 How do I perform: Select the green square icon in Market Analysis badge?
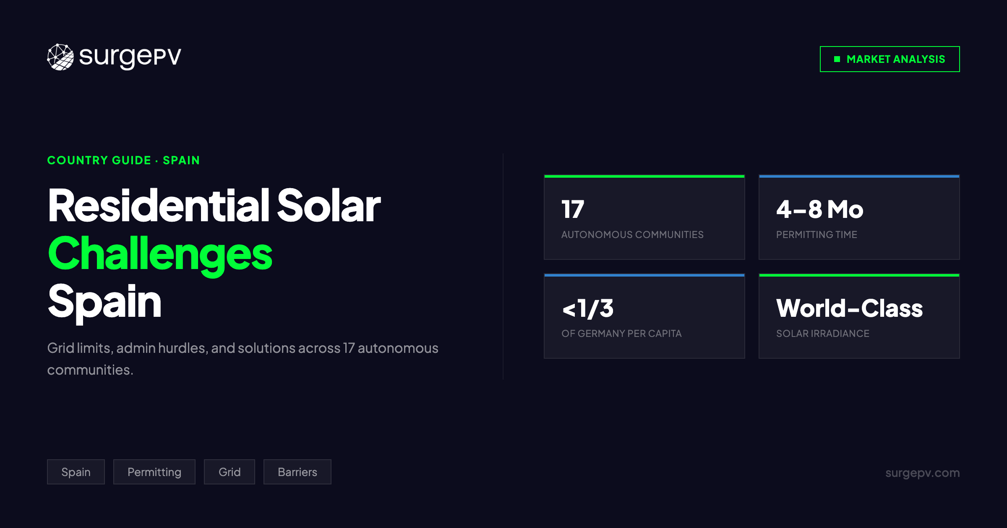(x=836, y=59)
